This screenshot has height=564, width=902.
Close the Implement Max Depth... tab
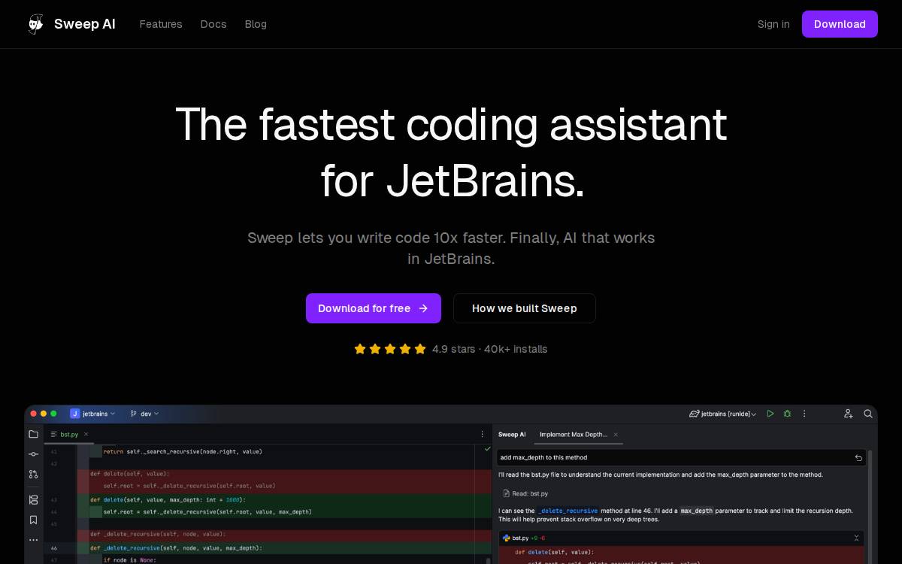coord(616,434)
